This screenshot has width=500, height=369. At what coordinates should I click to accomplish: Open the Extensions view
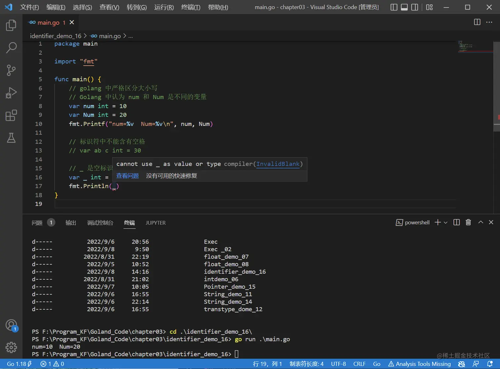pos(11,116)
